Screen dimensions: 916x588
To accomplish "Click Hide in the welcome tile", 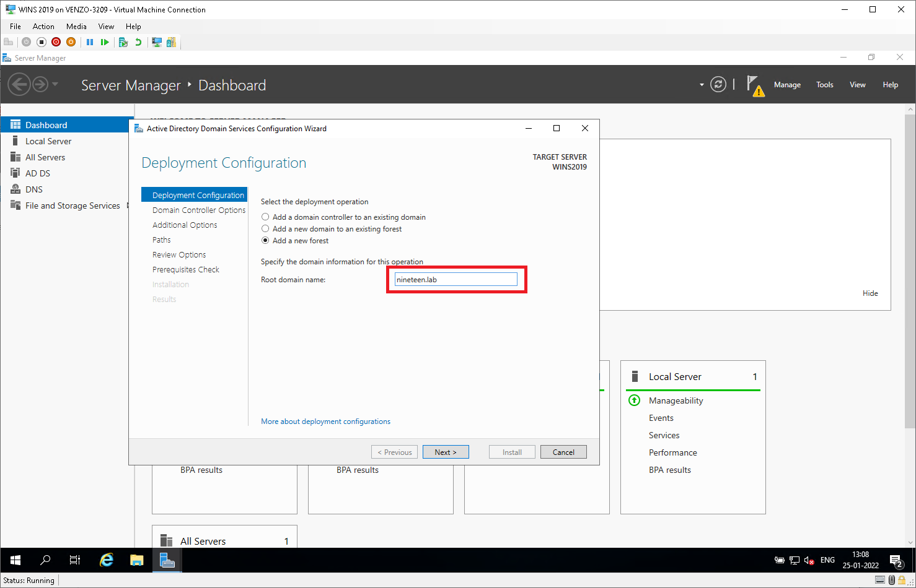I will click(x=870, y=293).
